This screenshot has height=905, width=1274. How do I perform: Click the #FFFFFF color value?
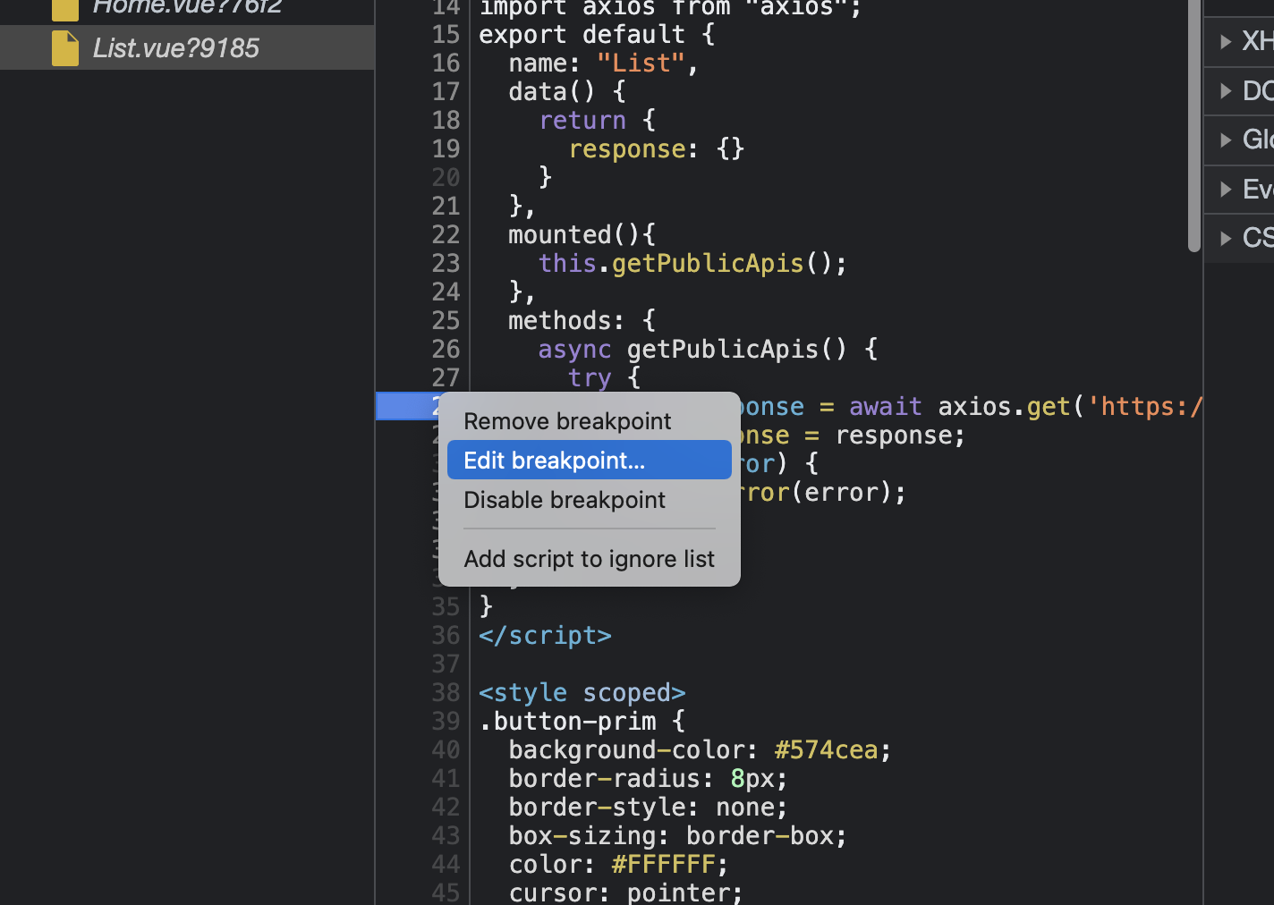[x=663, y=864]
